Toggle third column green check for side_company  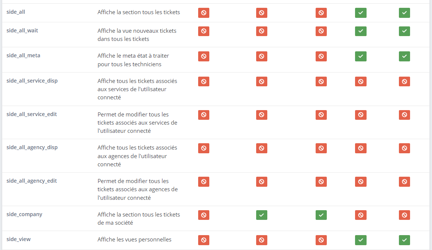pos(321,215)
